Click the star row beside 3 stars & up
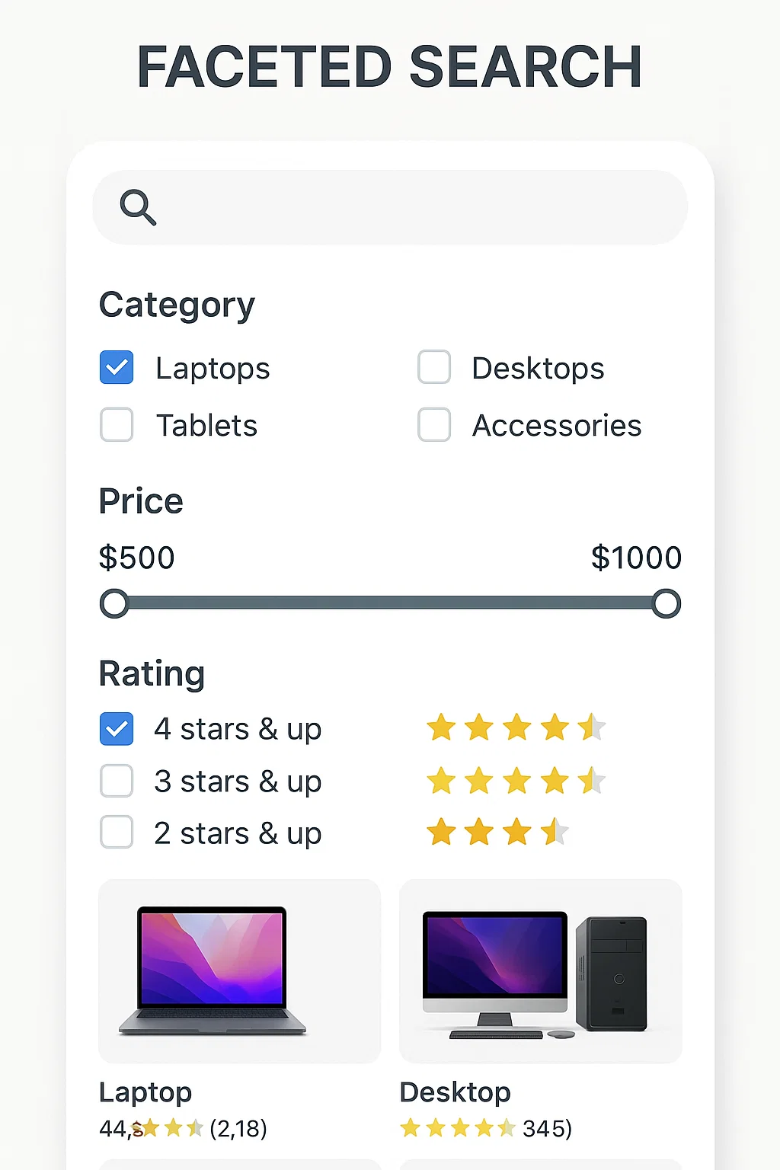 coord(516,781)
